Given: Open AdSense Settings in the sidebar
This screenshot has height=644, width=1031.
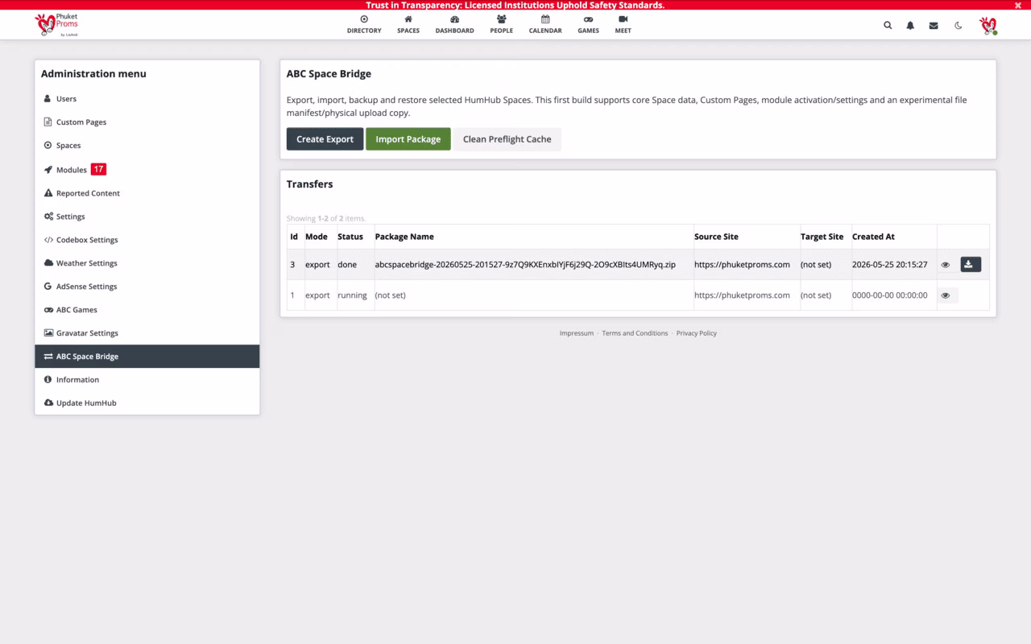Looking at the screenshot, I should tap(147, 287).
